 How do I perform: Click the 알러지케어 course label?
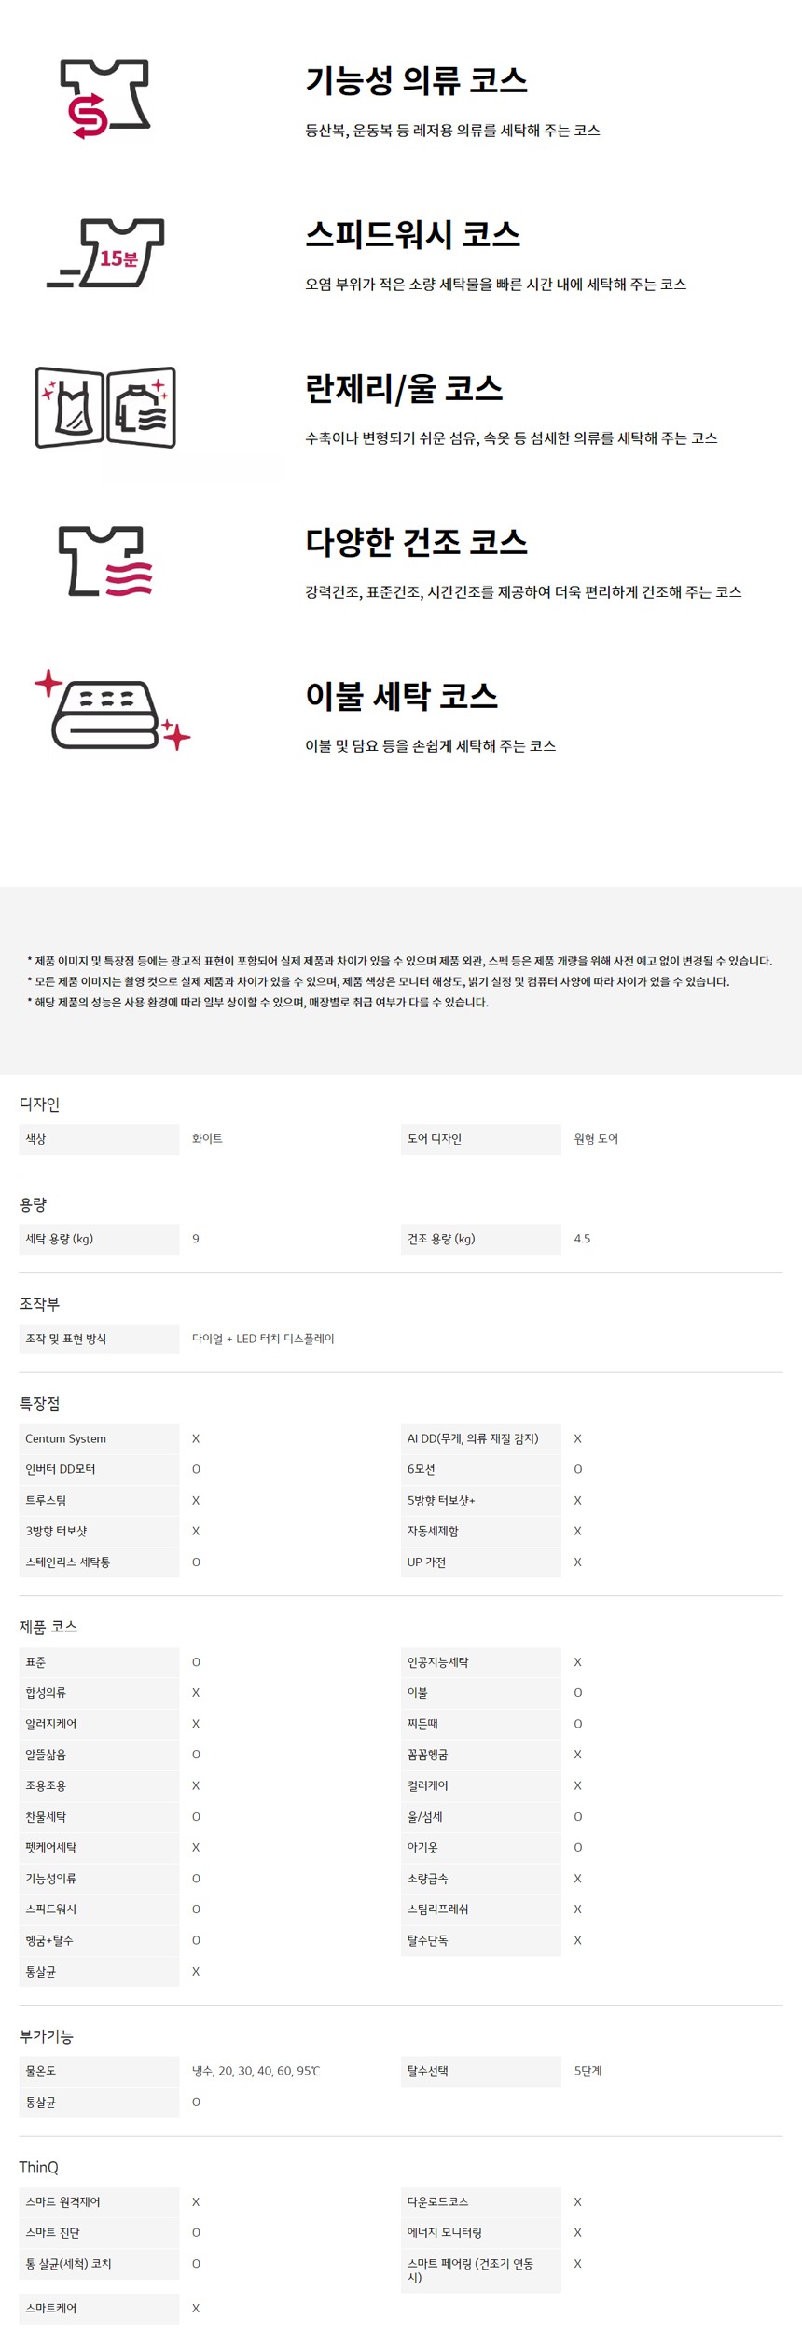coord(99,1724)
